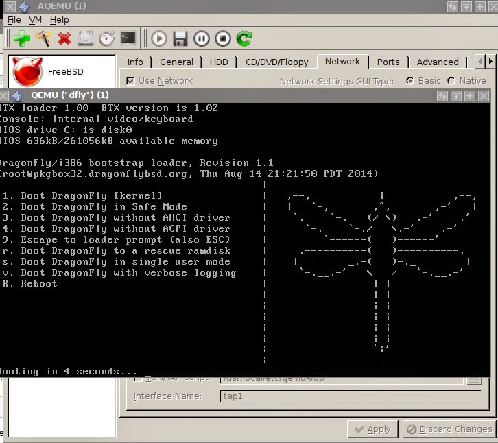Click the clock snapshots toolbar icon
Viewport: 498px width, 443px height.
point(107,38)
